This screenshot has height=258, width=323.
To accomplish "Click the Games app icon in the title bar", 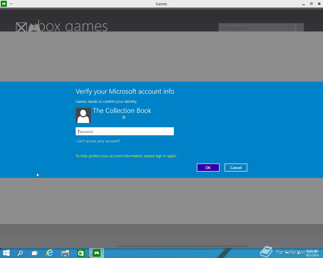I will coord(4,4).
